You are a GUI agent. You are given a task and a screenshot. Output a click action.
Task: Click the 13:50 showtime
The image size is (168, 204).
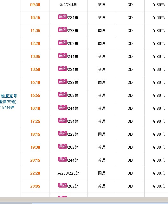35,70
